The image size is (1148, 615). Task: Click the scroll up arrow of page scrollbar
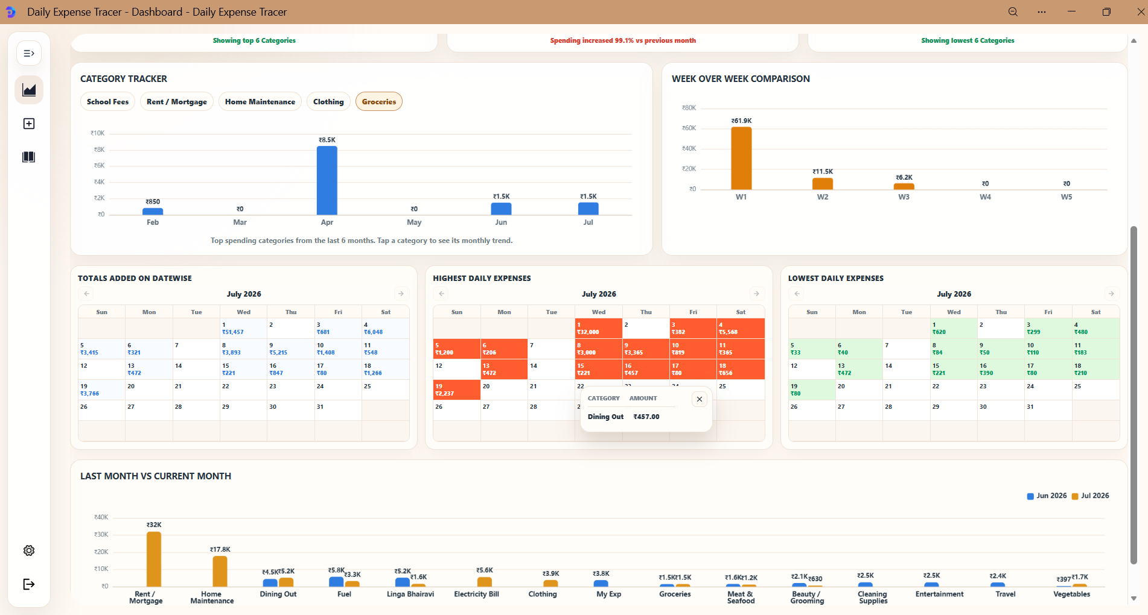pos(1134,41)
